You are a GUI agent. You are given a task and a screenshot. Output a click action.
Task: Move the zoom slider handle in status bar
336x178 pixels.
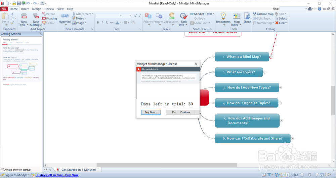click(309, 175)
